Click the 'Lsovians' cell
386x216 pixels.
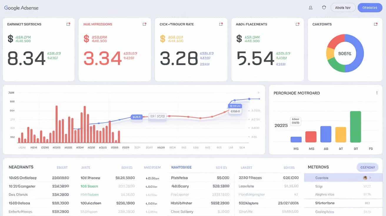point(246,186)
